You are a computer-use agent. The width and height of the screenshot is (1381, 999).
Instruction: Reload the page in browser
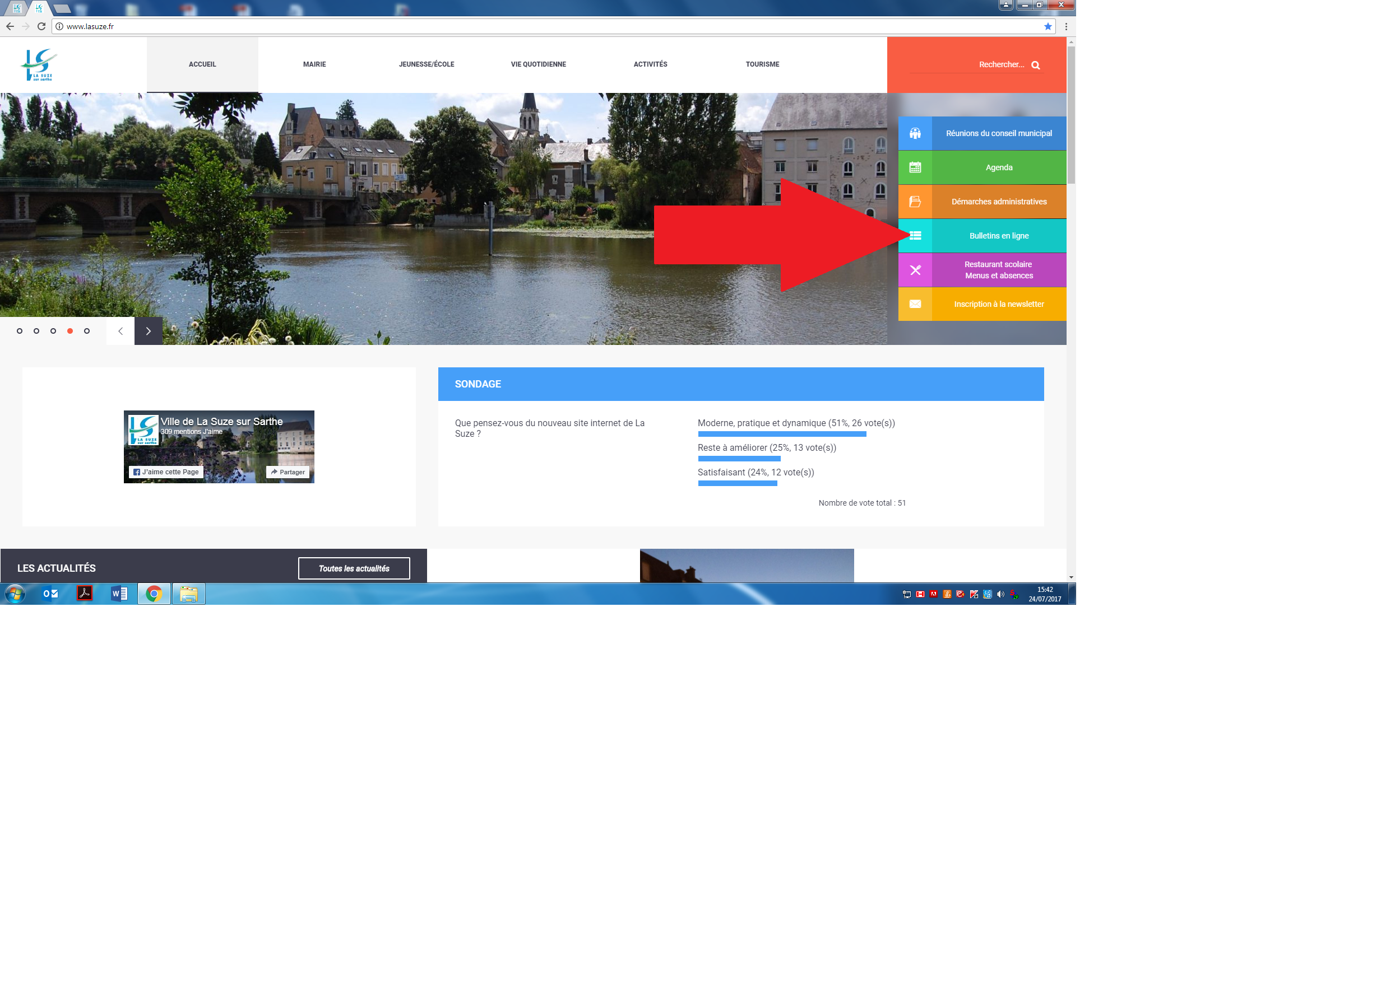pos(41,26)
